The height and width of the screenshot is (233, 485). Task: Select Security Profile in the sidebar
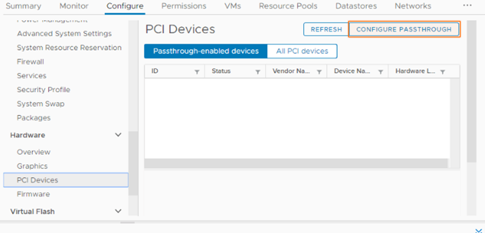tap(43, 90)
